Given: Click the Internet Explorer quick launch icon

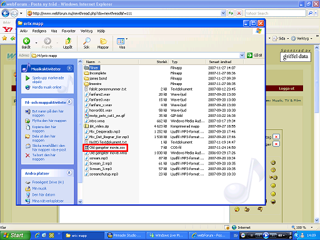Looking at the screenshot, I should tap(37, 236).
